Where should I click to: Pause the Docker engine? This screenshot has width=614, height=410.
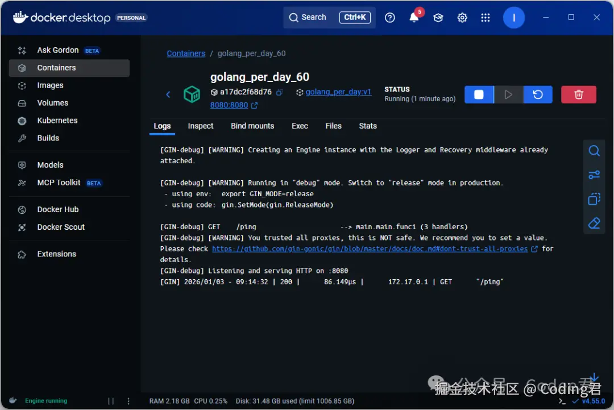111,401
